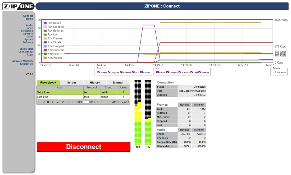Open Network settings in sidebar
The height and width of the screenshot is (175, 291).
[28, 34]
